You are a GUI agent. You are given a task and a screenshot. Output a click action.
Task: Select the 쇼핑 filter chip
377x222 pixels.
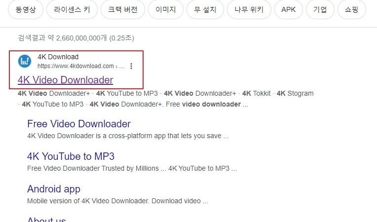(x=352, y=9)
